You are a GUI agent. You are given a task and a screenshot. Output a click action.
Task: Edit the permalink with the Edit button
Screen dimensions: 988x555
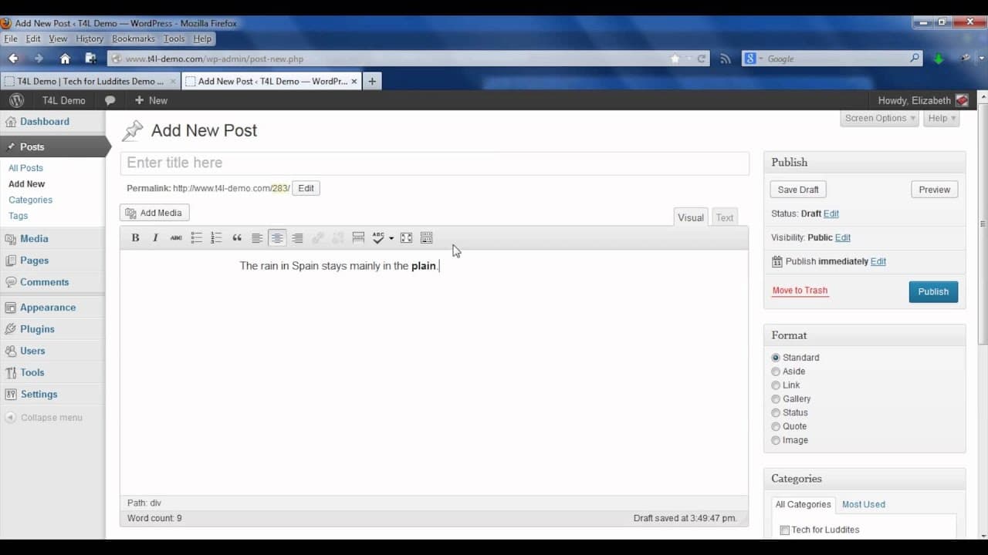306,188
